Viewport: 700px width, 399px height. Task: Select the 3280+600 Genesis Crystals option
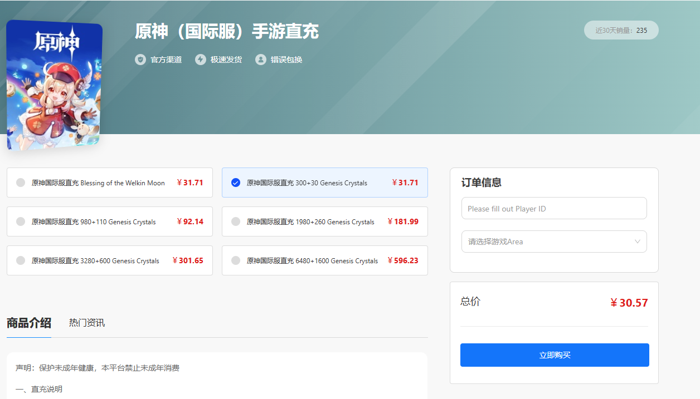coord(110,260)
